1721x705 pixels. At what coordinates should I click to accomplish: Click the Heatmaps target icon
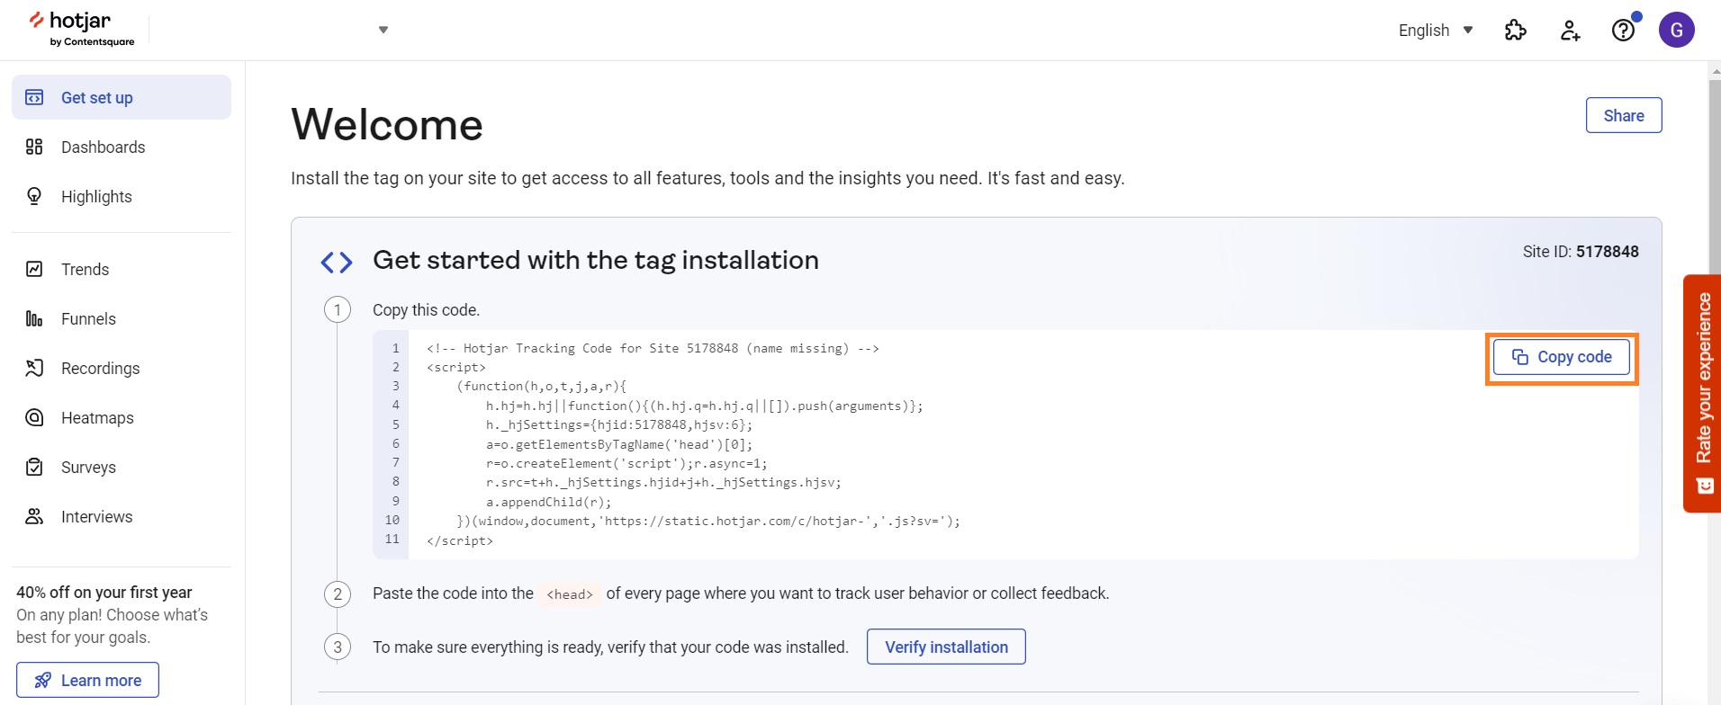(34, 417)
